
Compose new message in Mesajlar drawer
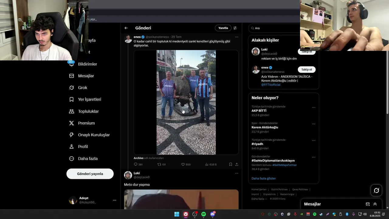pos(368,204)
